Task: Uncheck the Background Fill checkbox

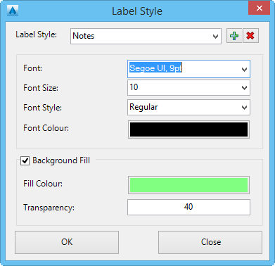Action: [x=25, y=161]
